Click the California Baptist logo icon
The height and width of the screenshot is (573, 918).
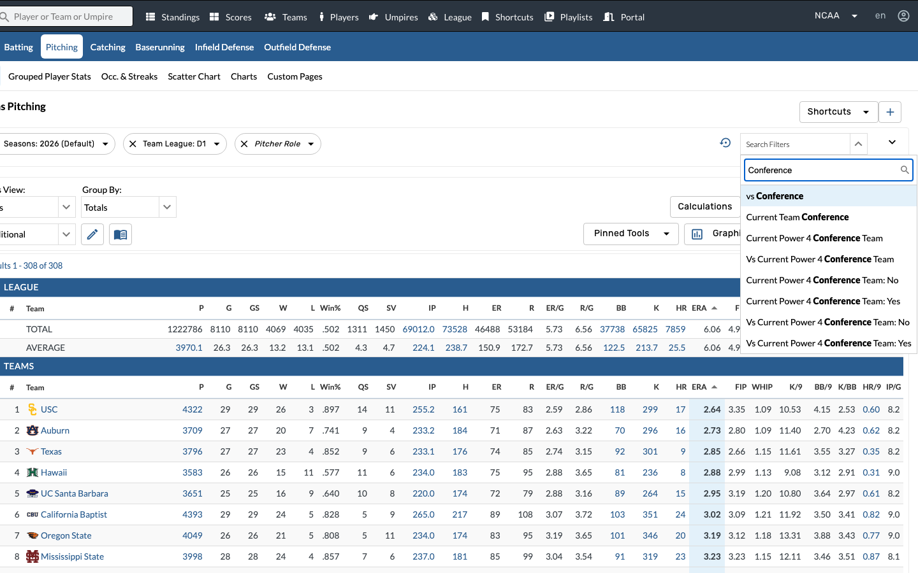(x=33, y=514)
